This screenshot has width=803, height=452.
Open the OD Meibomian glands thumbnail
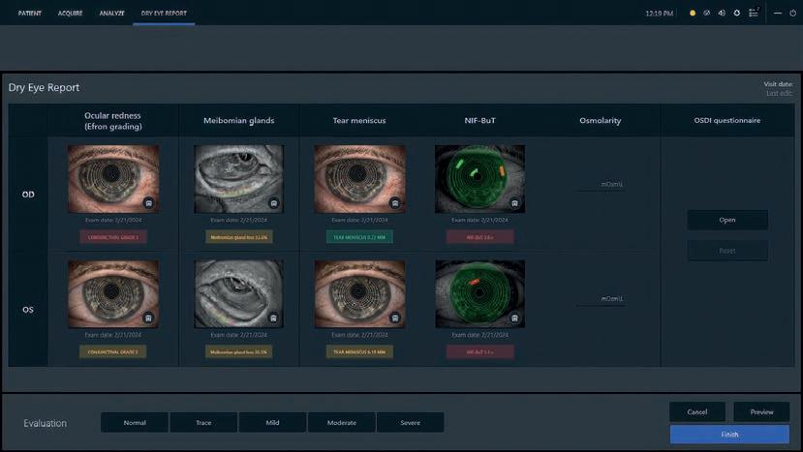coord(238,179)
